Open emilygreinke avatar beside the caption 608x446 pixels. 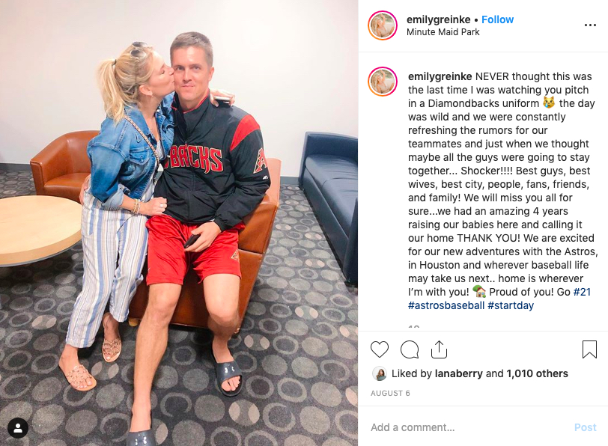click(x=383, y=82)
